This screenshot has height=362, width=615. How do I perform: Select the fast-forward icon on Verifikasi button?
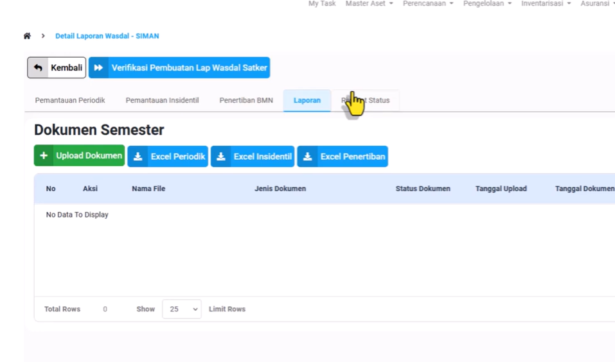[x=98, y=67]
